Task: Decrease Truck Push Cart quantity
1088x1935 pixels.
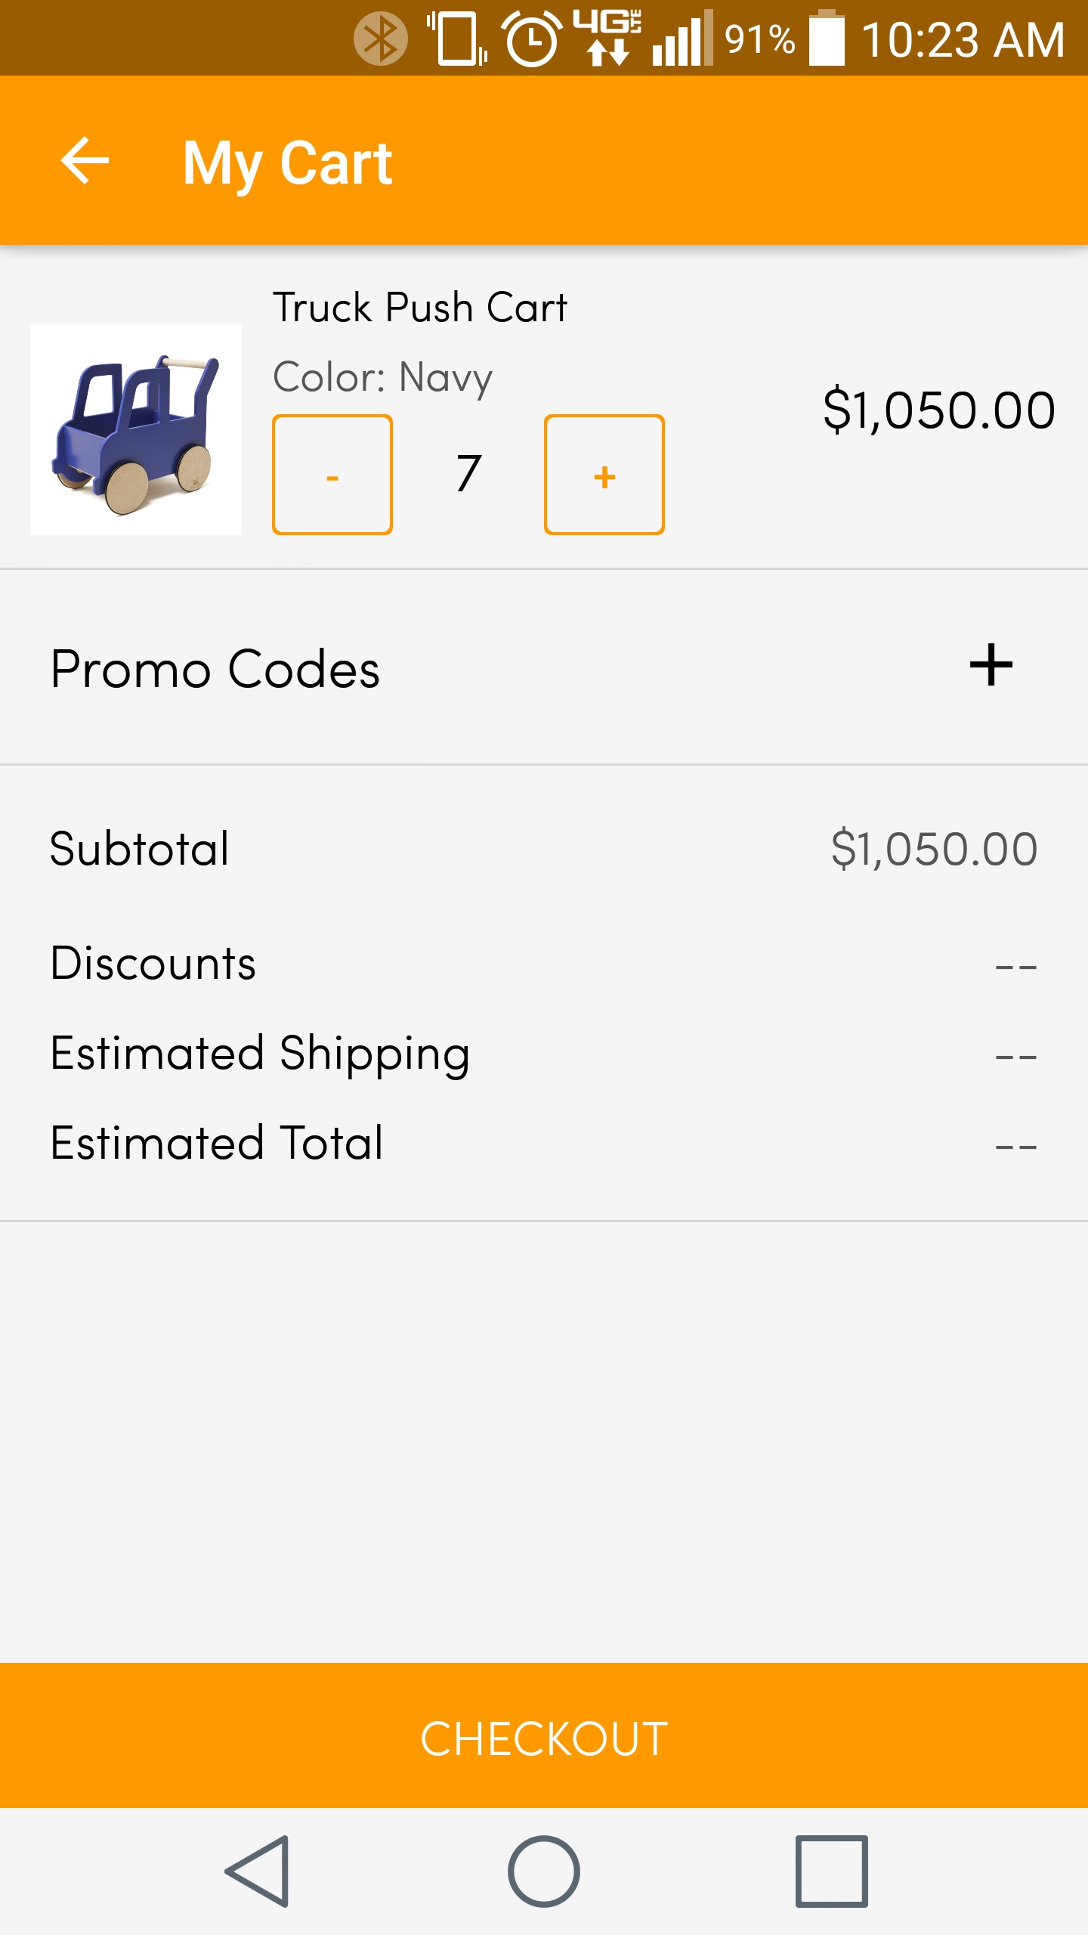Action: point(332,475)
